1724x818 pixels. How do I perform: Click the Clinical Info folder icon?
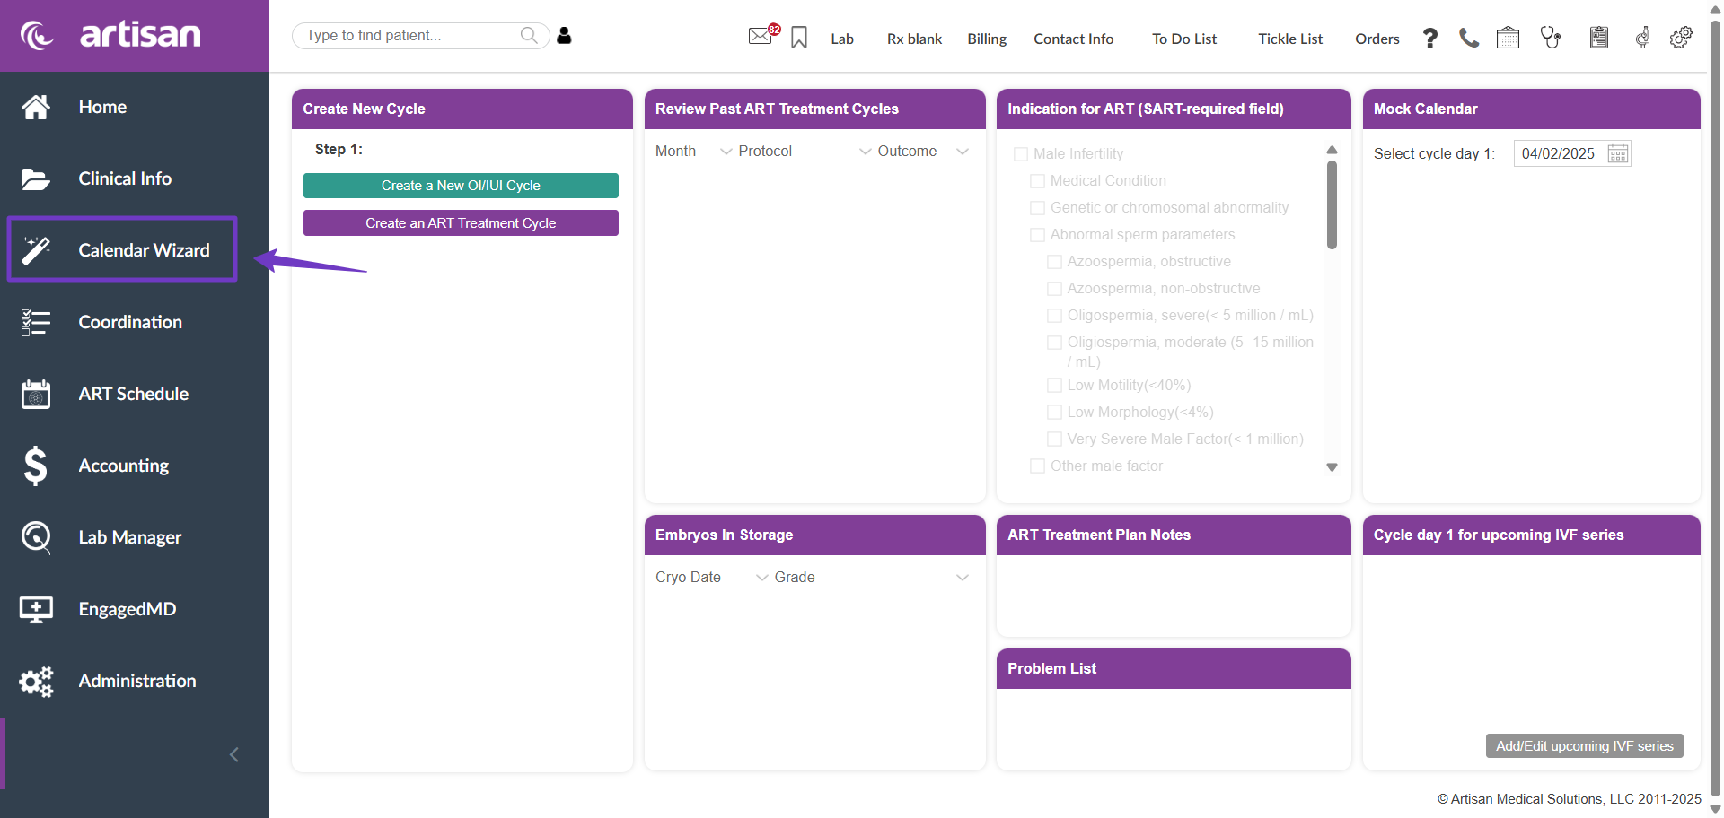(x=36, y=178)
